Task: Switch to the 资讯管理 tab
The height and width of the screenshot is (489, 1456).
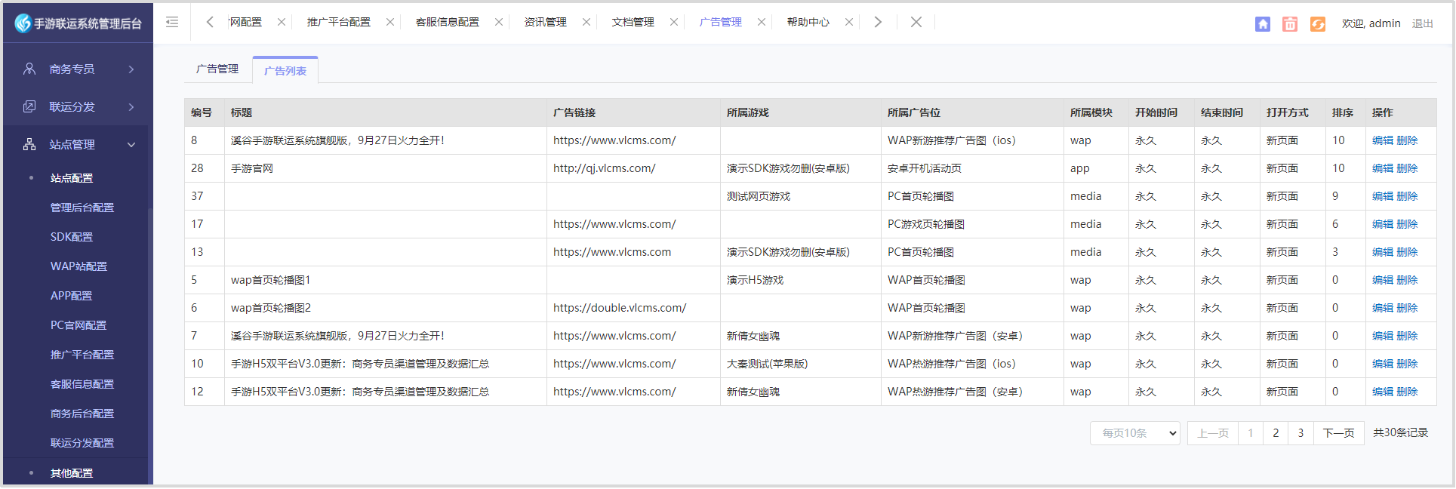Action: click(546, 23)
